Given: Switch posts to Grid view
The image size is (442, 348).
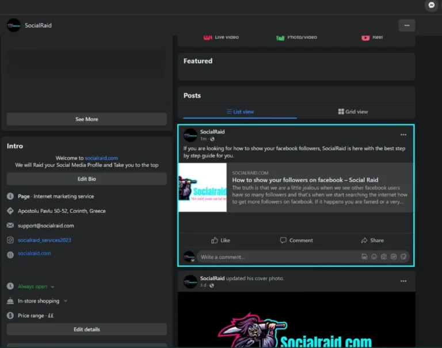Looking at the screenshot, I should click(x=353, y=112).
